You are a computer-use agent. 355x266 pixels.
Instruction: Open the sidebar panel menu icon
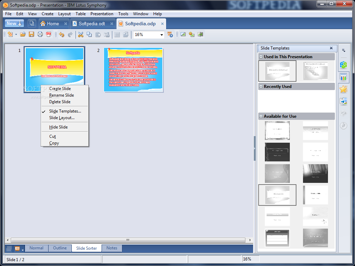[344, 50]
